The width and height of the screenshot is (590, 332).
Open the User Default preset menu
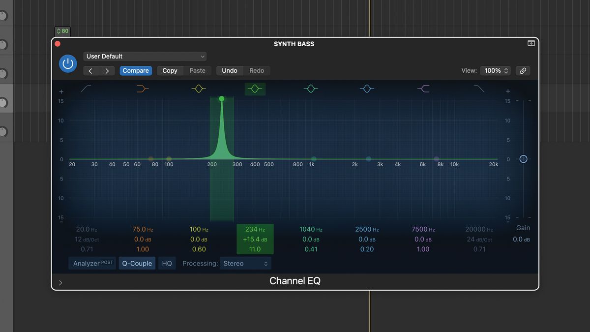[145, 56]
